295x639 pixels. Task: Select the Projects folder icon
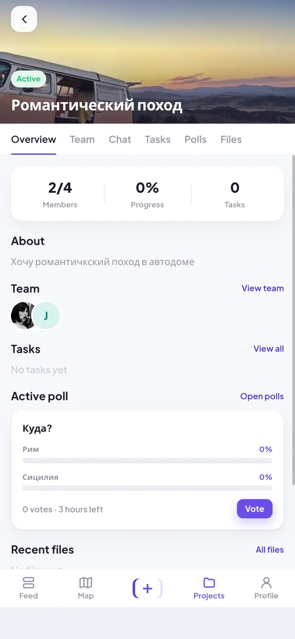(209, 583)
